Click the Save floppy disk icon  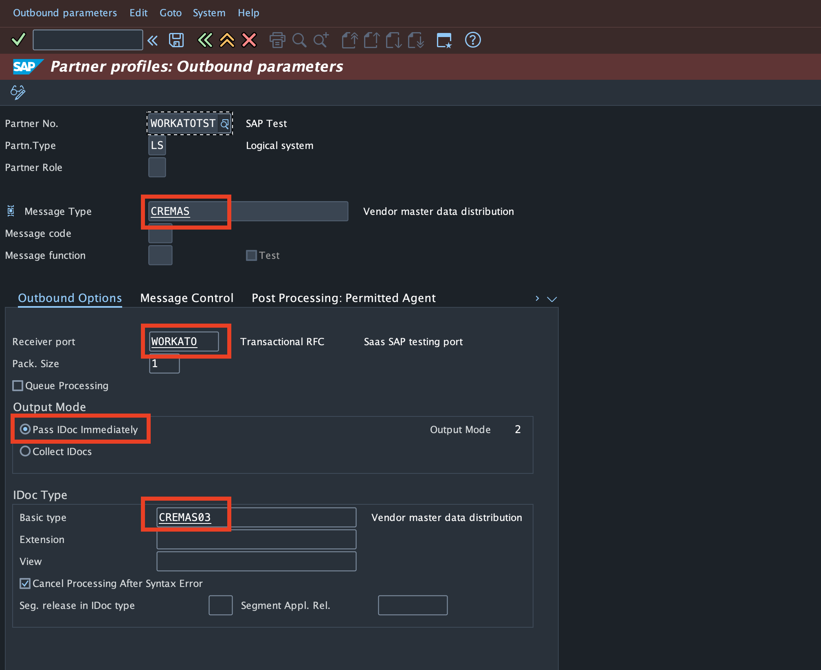176,40
